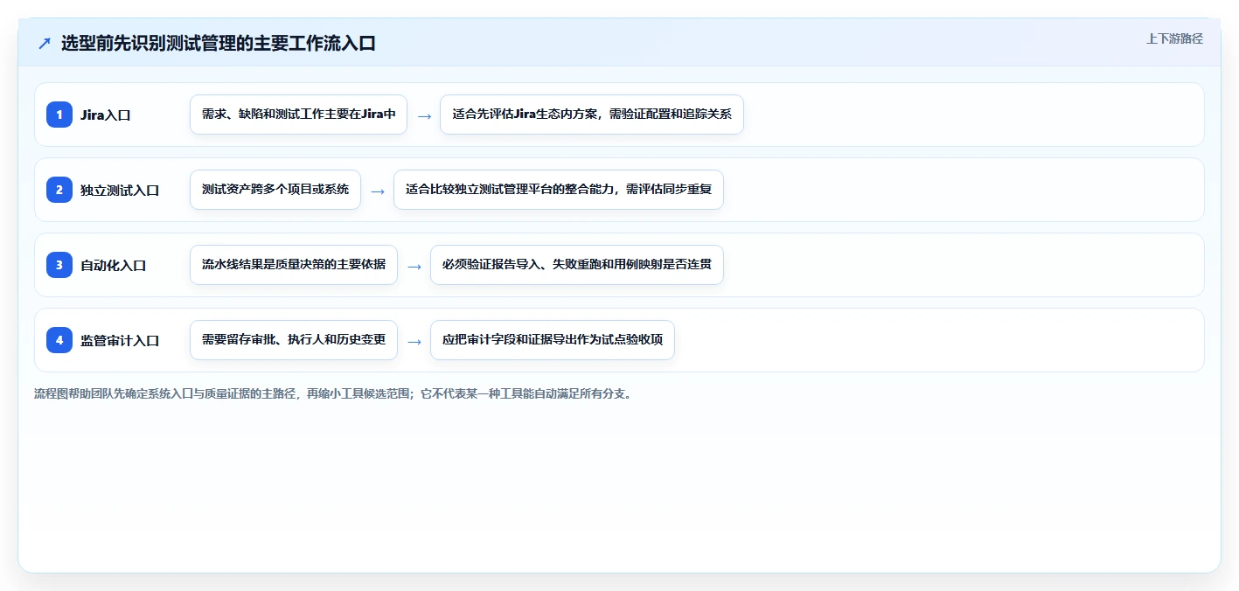Click the diagonal arrow icon beside the title

click(45, 44)
